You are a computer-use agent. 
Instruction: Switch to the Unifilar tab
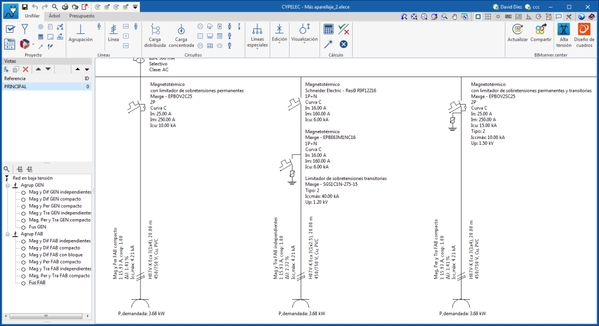point(32,16)
